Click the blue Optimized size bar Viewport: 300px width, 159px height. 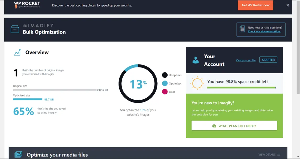(28, 99)
